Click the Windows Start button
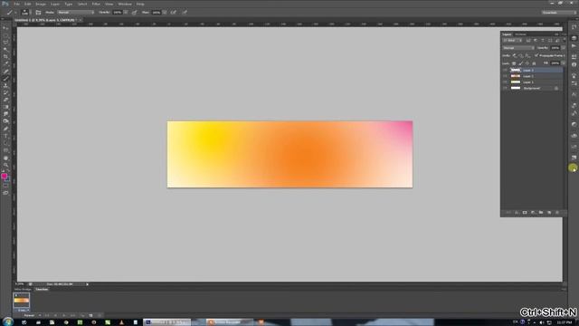This screenshot has width=579, height=326. point(7,322)
